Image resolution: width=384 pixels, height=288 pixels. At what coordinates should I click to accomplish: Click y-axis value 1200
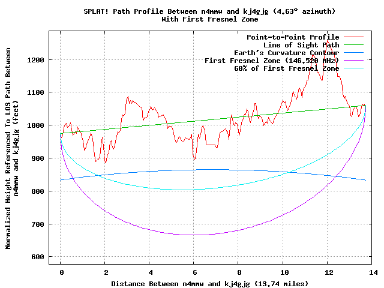(x=36, y=60)
